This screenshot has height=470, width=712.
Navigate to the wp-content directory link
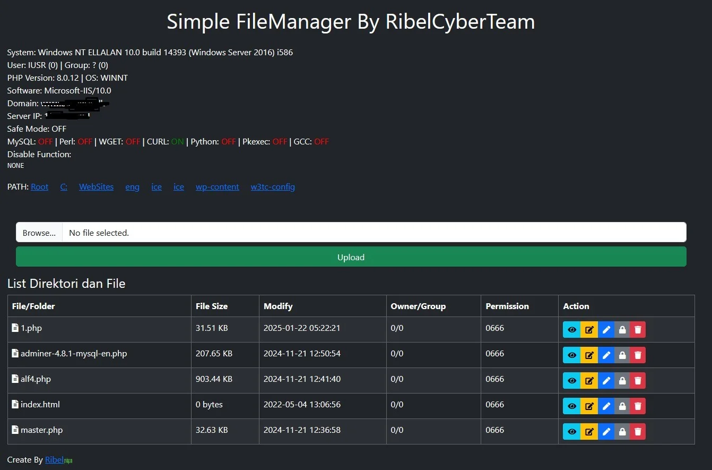217,186
